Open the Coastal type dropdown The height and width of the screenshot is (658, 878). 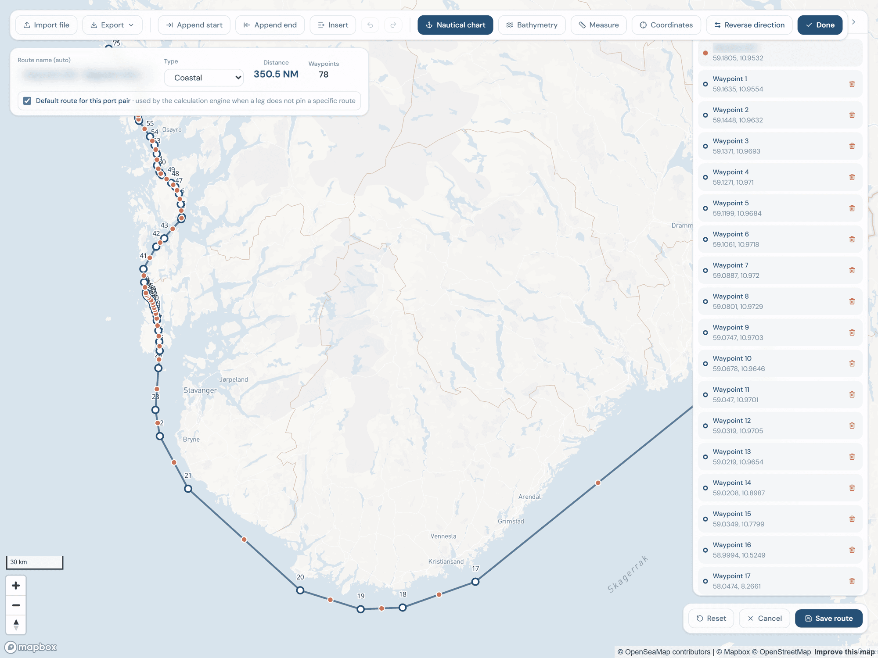[x=204, y=78]
